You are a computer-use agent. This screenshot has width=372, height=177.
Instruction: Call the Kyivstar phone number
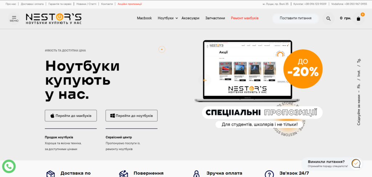point(310,4)
